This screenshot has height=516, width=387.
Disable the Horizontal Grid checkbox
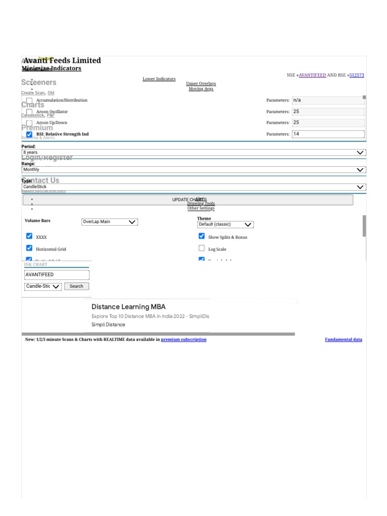click(x=29, y=248)
